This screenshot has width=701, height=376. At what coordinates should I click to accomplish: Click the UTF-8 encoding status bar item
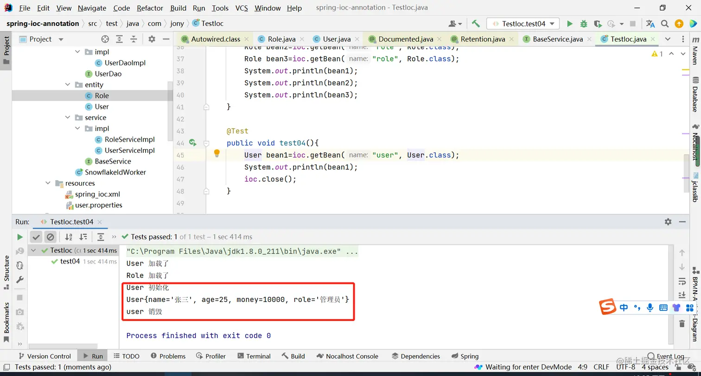point(626,367)
